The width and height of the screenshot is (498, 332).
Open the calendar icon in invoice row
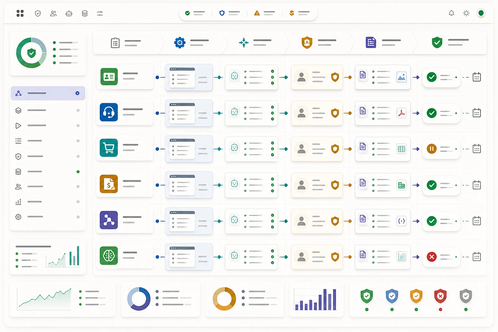tap(477, 185)
